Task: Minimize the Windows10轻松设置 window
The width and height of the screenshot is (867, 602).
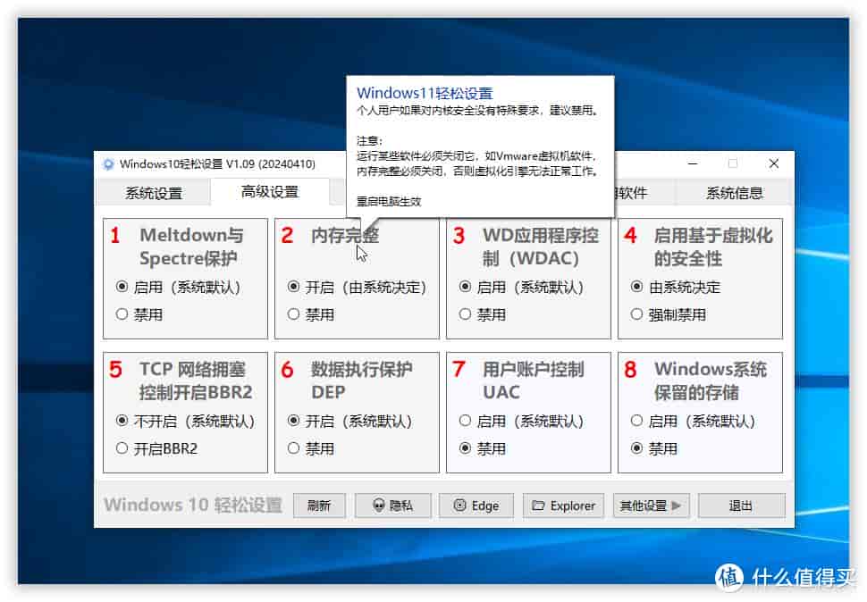Action: pos(693,163)
